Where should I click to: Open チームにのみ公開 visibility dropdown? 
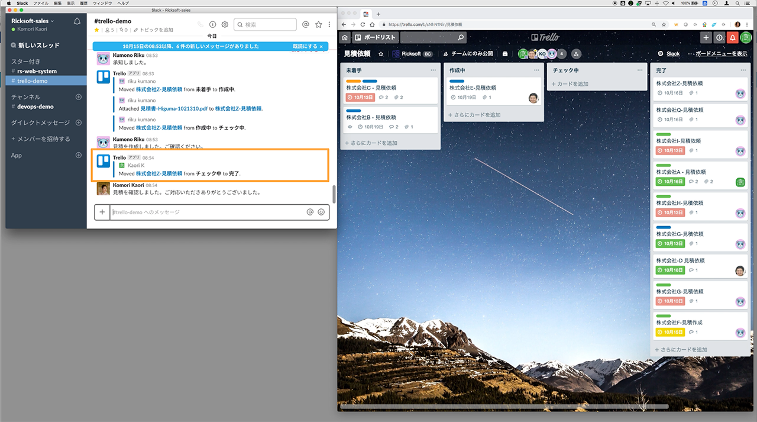(468, 54)
